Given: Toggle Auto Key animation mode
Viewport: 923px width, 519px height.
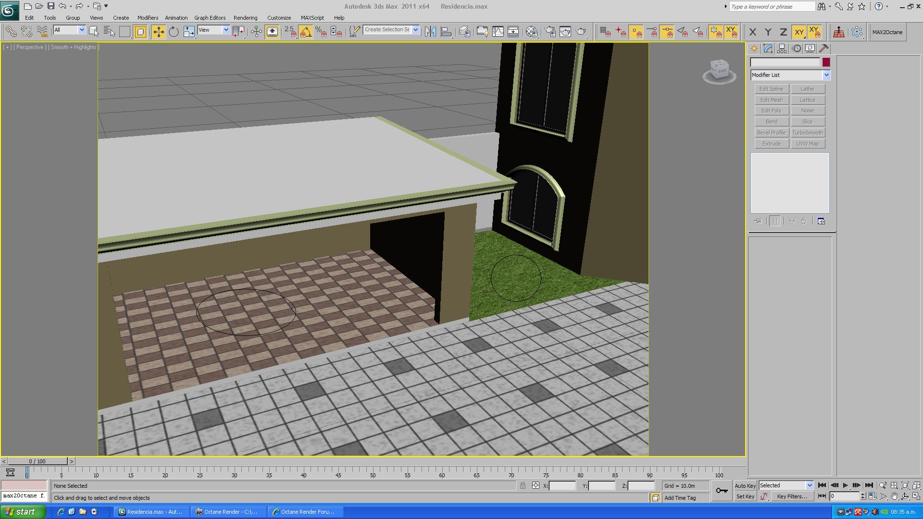Looking at the screenshot, I should [x=745, y=486].
